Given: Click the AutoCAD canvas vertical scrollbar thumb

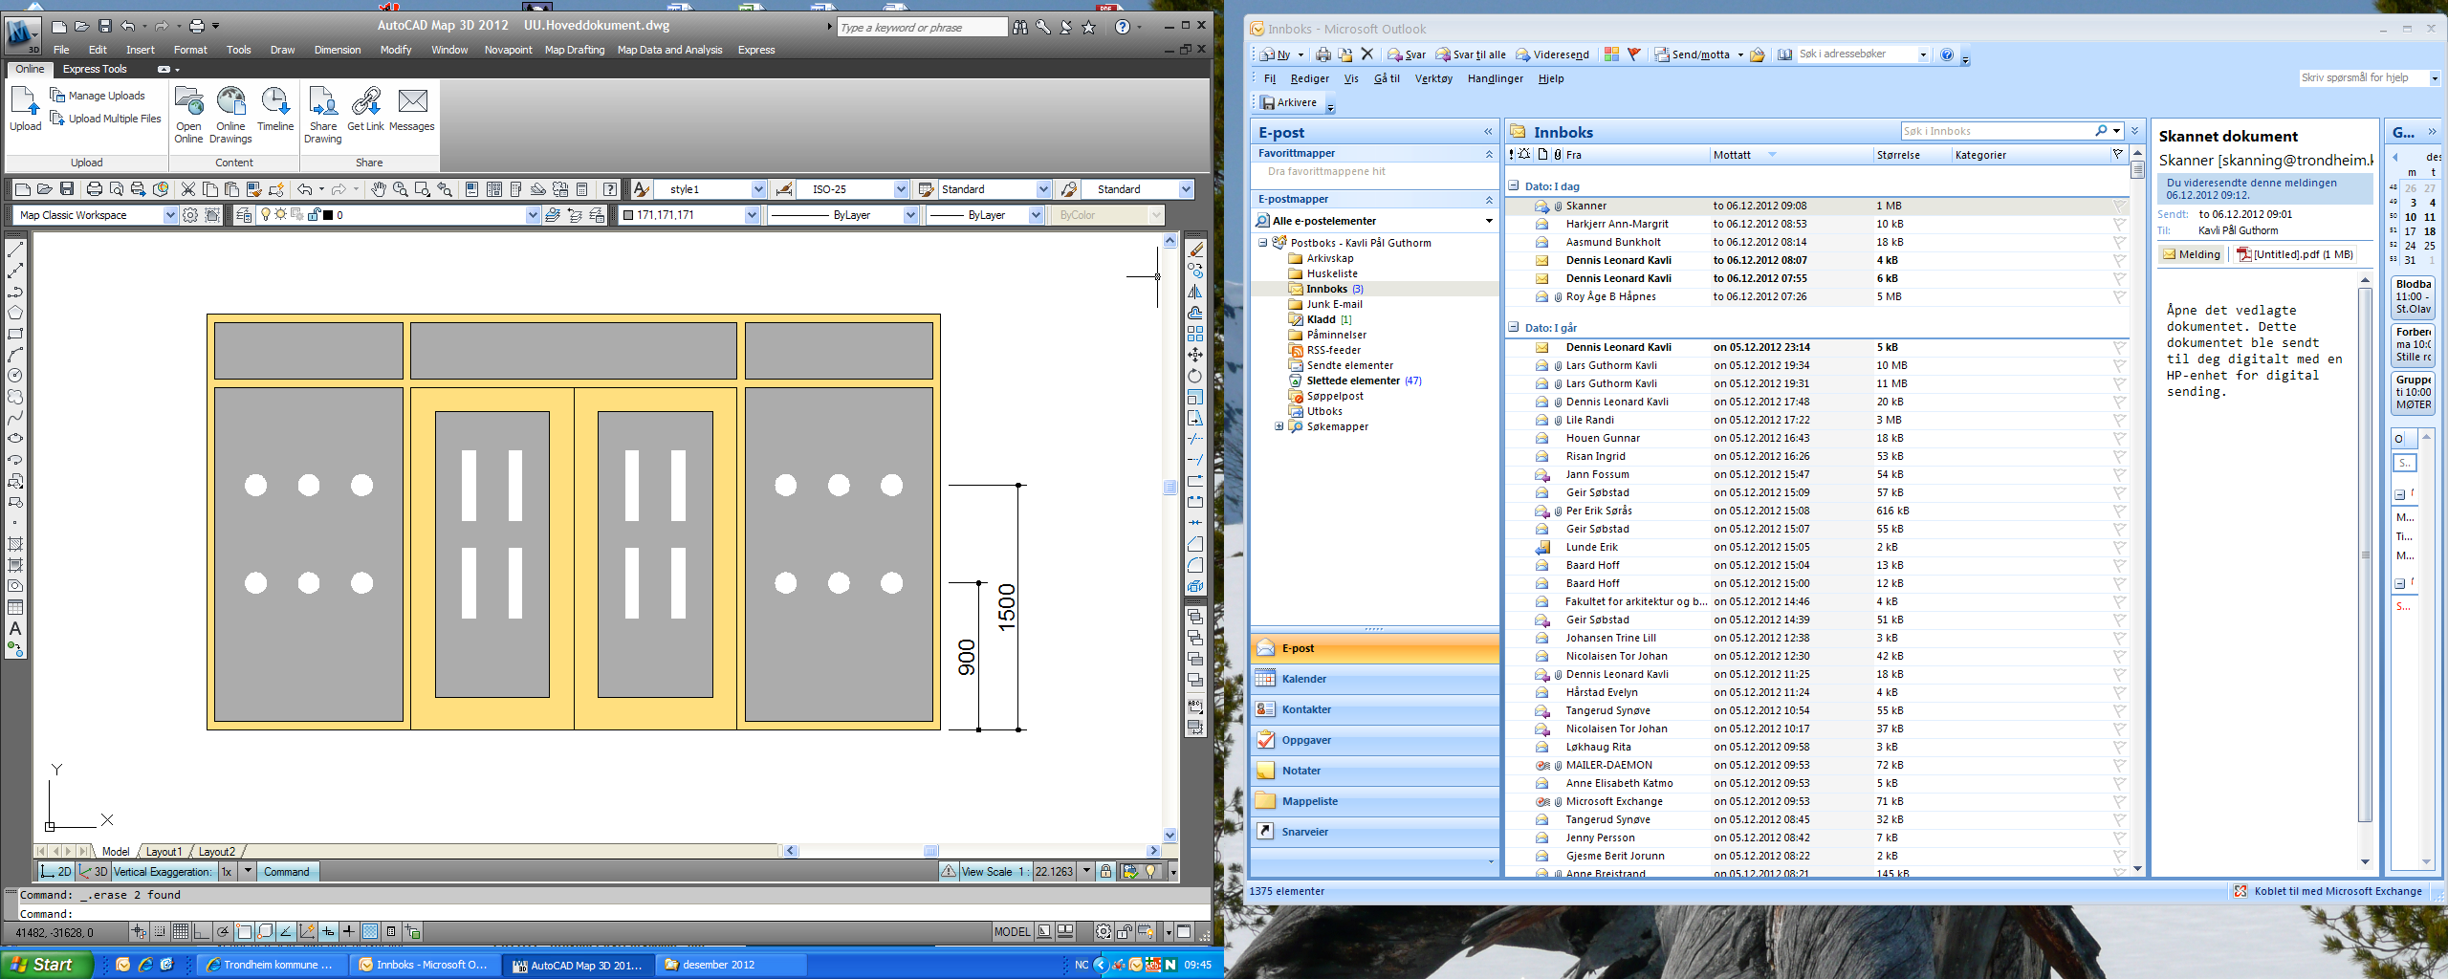Looking at the screenshot, I should tap(1169, 487).
